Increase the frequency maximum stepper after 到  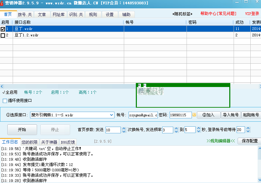point(198,128)
